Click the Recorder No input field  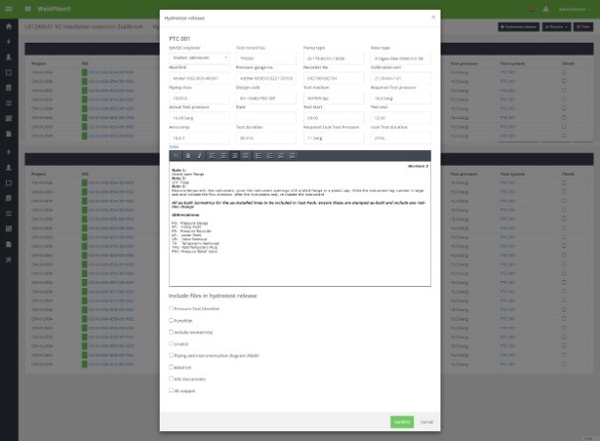334,78
